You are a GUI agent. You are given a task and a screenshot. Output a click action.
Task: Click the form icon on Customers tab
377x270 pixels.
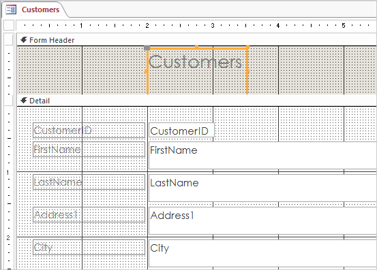(11, 10)
